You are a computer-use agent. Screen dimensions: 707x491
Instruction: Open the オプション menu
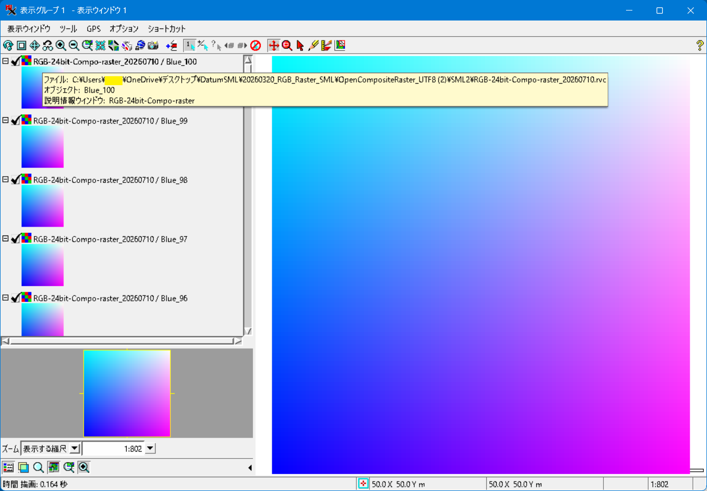(x=124, y=29)
